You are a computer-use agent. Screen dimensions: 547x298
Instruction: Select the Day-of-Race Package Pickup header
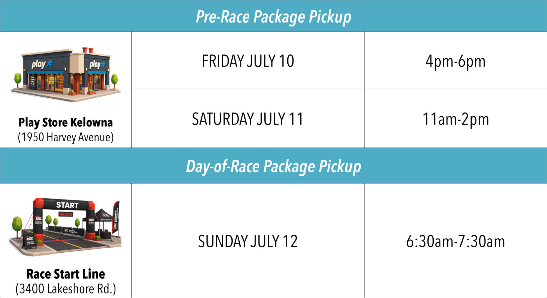(x=273, y=166)
